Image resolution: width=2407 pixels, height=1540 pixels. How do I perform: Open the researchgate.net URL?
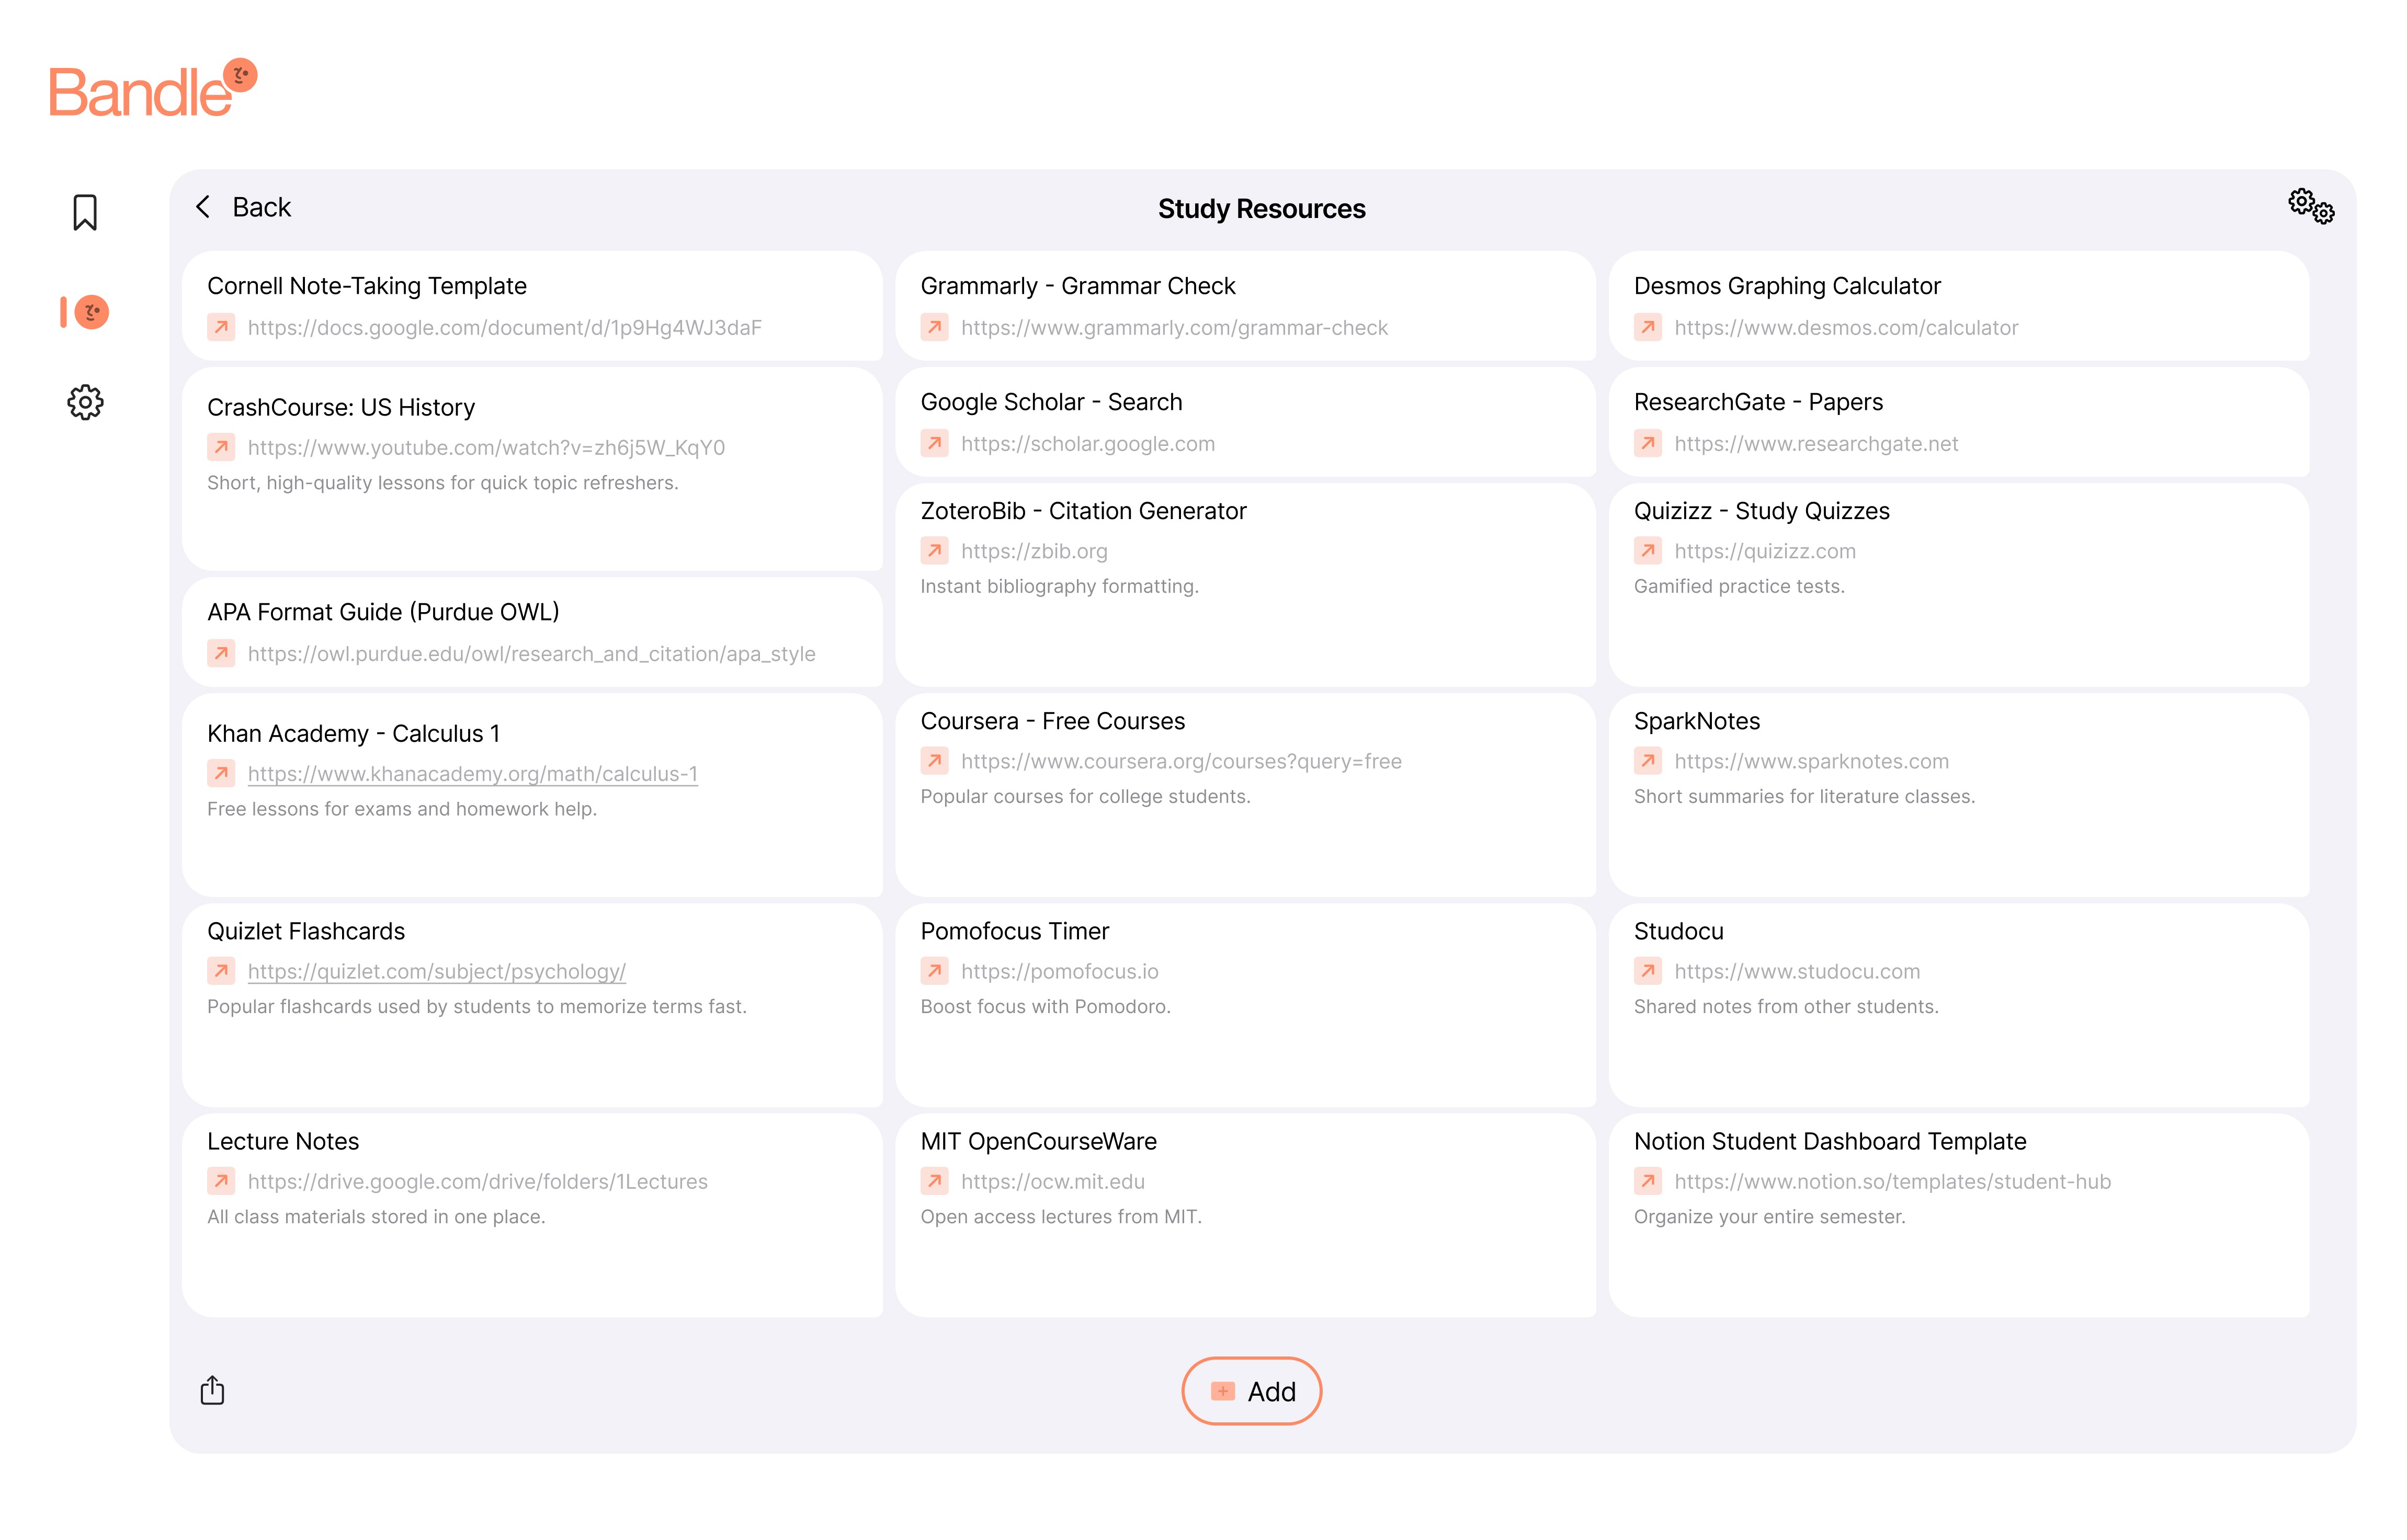(1816, 444)
